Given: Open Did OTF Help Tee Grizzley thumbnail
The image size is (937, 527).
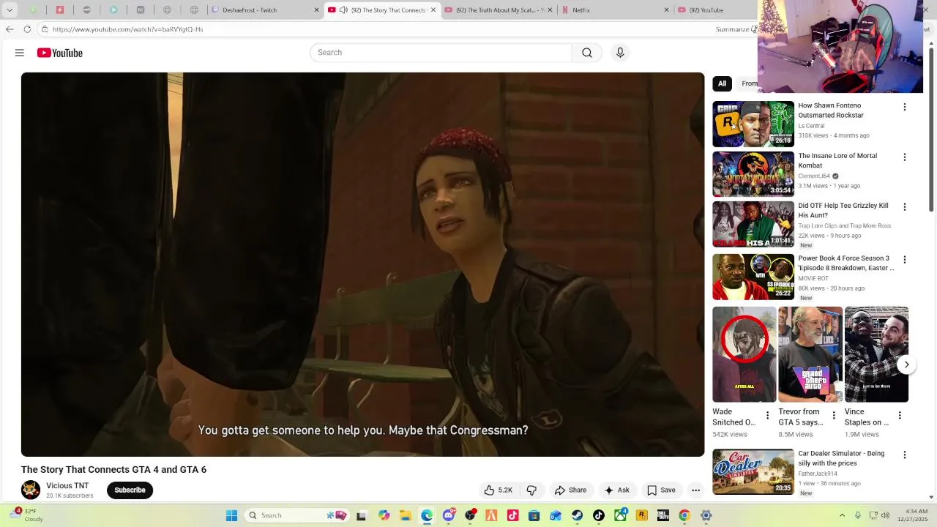Looking at the screenshot, I should point(753,225).
